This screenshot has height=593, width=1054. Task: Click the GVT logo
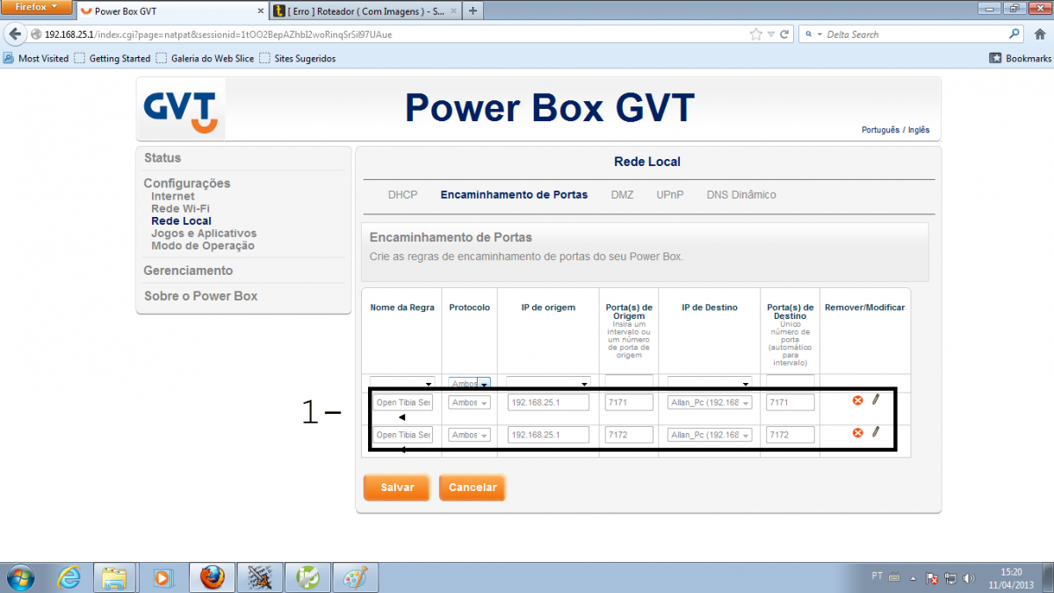coord(181,109)
